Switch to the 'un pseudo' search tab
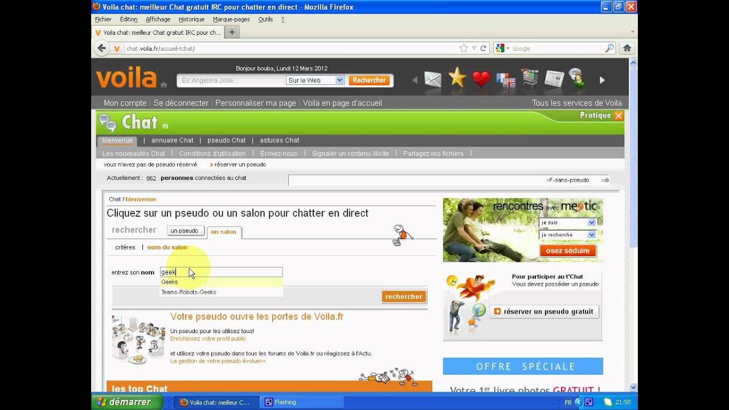 185,231
